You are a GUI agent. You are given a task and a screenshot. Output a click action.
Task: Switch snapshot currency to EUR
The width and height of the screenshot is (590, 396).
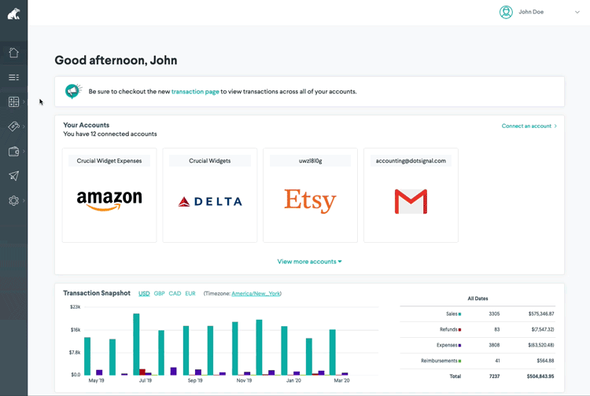[x=190, y=294]
